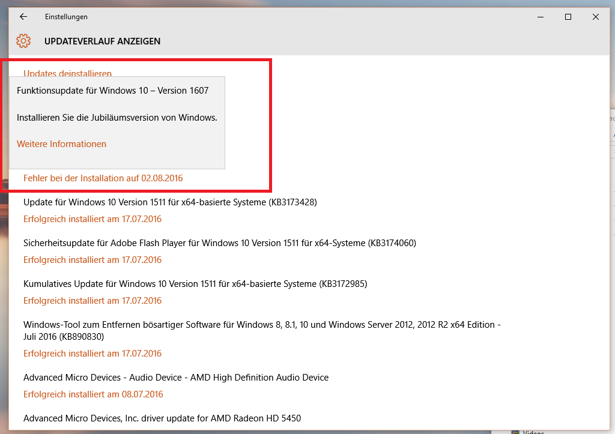Select Kumulatives Update KB3172985 entry
Viewport: 615px width, 434px height.
click(x=195, y=284)
